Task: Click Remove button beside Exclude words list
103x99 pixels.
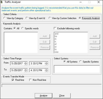Action: tap(95, 48)
